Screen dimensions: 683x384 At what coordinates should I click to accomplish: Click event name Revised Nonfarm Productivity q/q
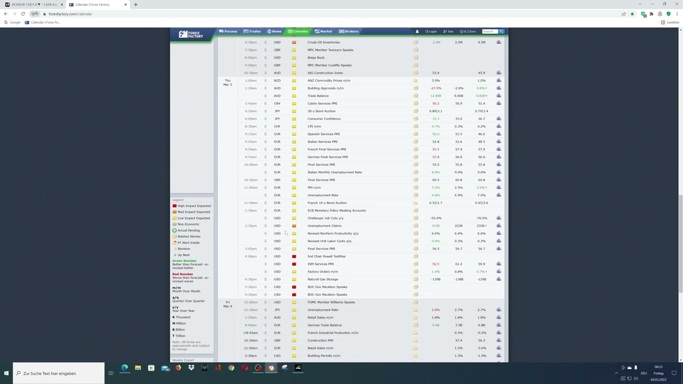(x=333, y=233)
